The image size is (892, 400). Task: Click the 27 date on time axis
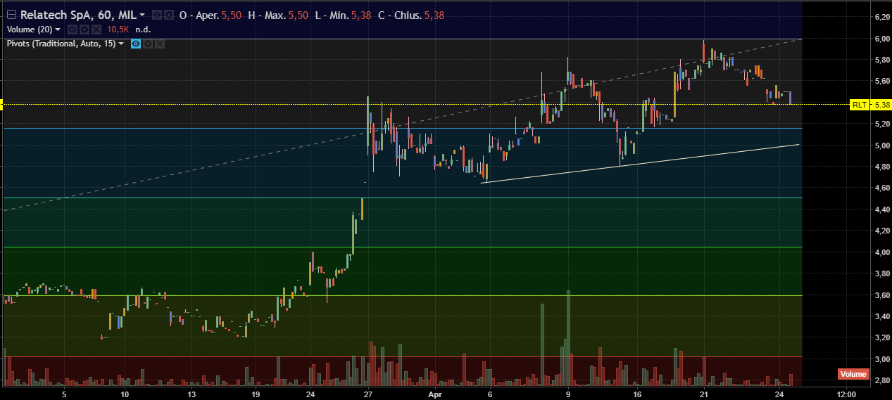367,394
